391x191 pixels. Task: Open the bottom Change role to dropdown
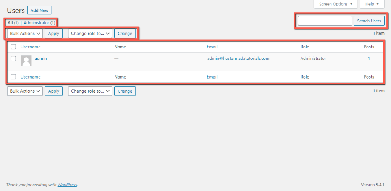[x=90, y=91]
